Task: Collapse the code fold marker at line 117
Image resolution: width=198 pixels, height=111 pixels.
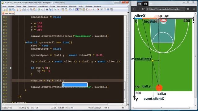Action: pyautogui.click(x=11, y=68)
